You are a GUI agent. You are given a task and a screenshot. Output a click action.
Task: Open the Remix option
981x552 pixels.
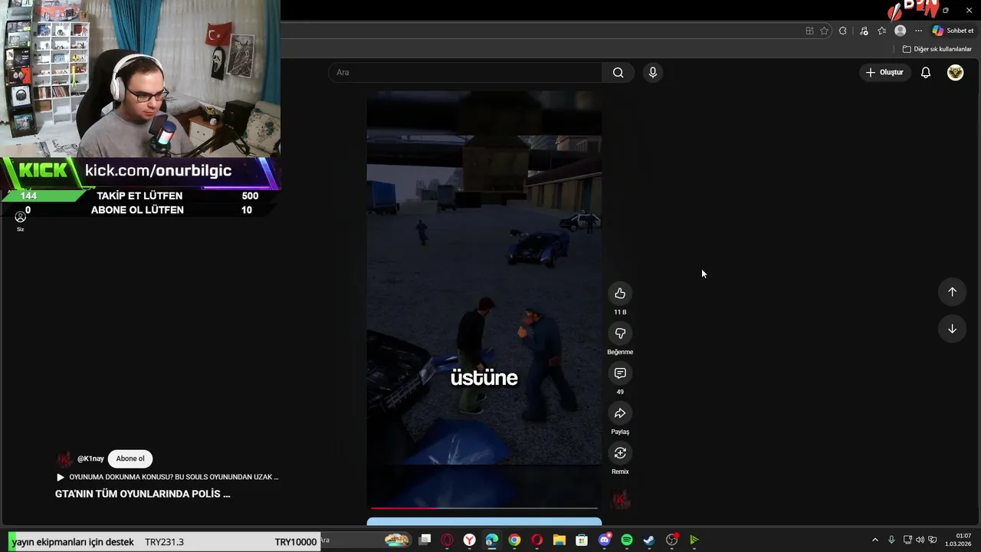620,453
